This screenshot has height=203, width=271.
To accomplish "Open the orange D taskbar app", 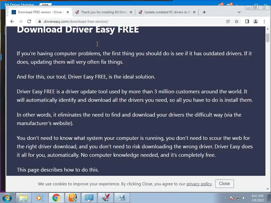I will coord(73,198).
